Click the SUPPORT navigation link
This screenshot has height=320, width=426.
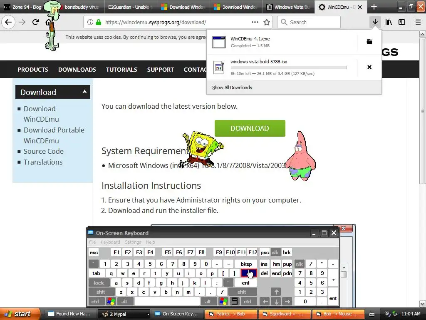[x=160, y=70]
